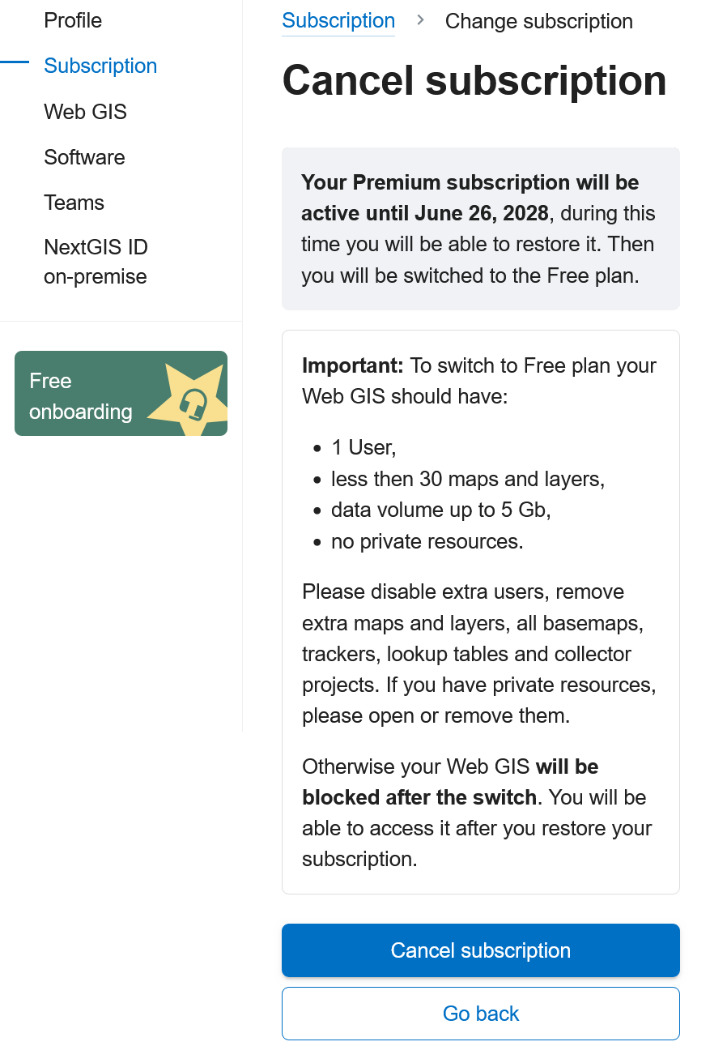Screen dimensions: 727x1046
Task: Follow the Subscription breadcrumb link
Action: click(338, 21)
